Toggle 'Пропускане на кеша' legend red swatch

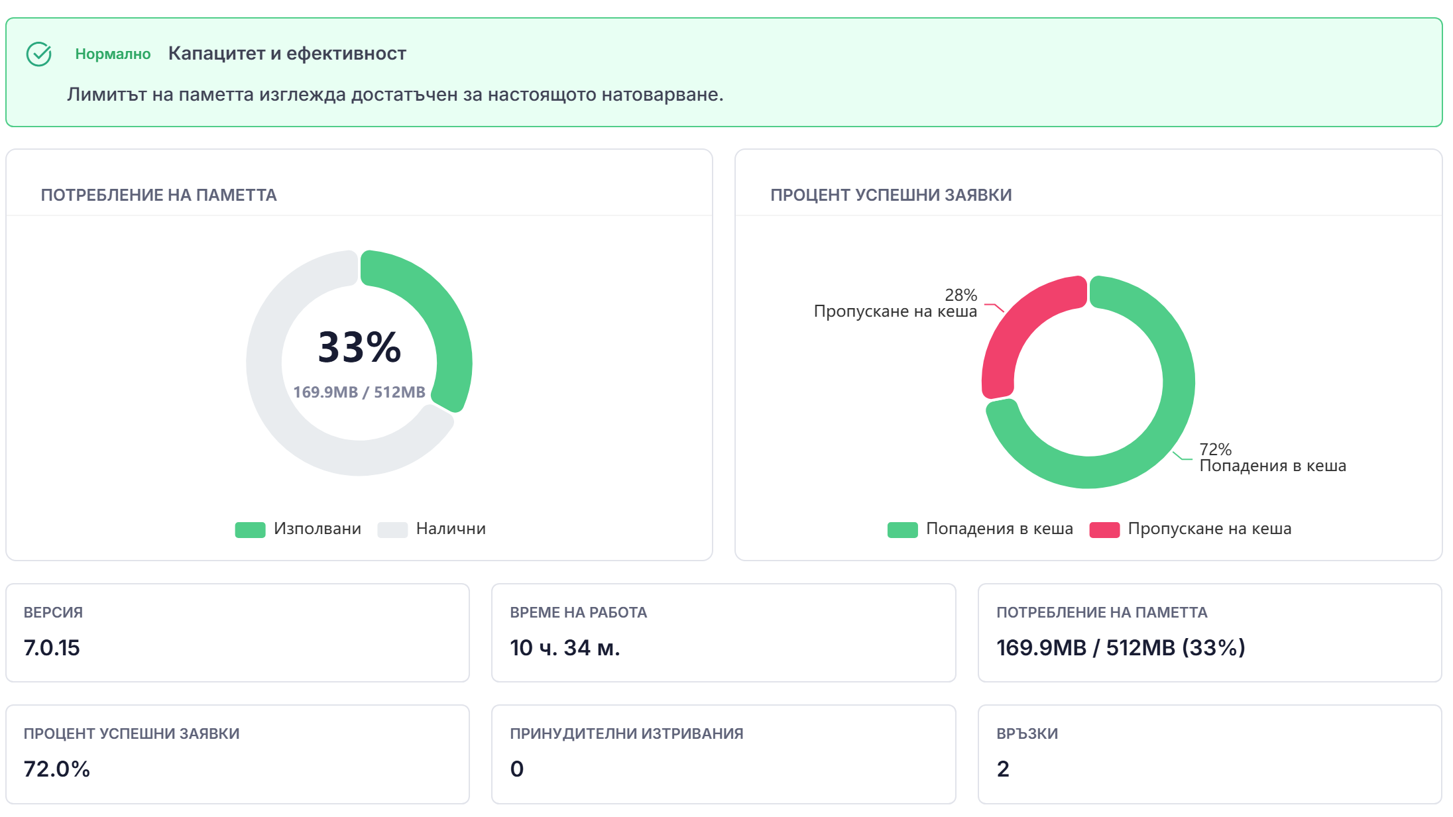(1104, 529)
